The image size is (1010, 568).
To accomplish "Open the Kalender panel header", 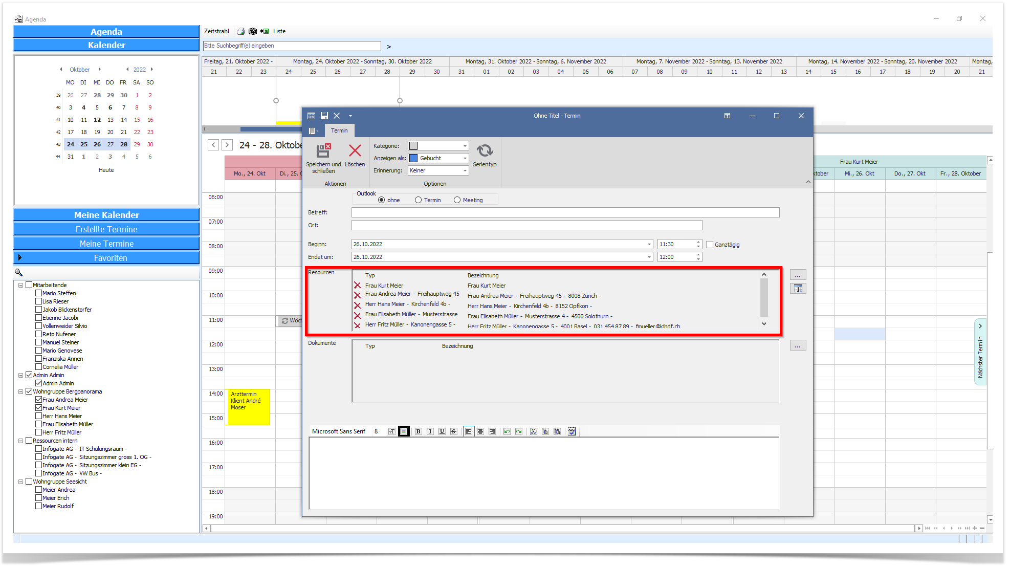I will click(106, 45).
